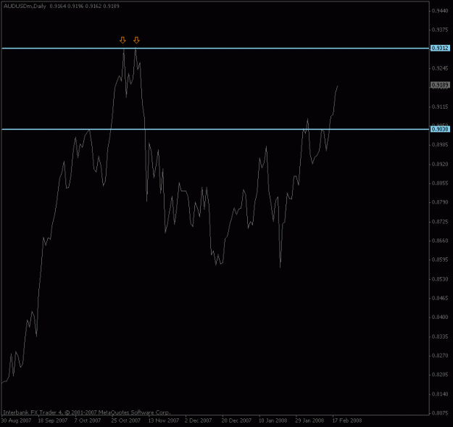Click the 0.9196 high value in header
Image resolution: width=453 pixels, height=427 pixels.
pyautogui.click(x=75, y=6)
